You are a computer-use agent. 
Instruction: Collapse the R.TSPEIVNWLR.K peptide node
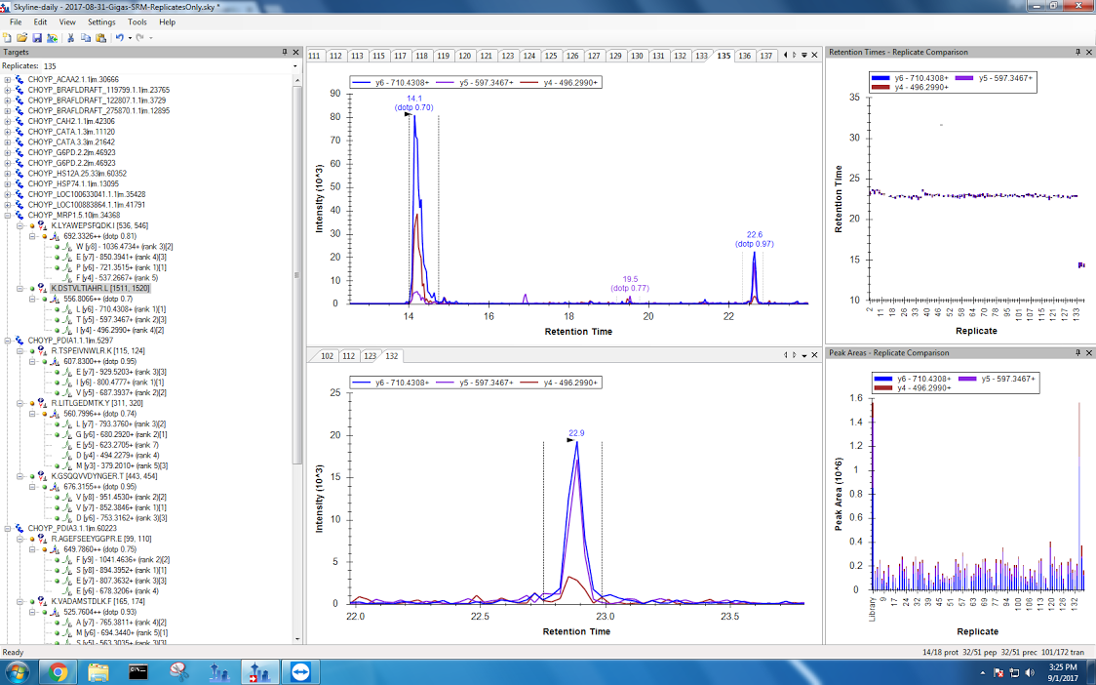click(20, 351)
